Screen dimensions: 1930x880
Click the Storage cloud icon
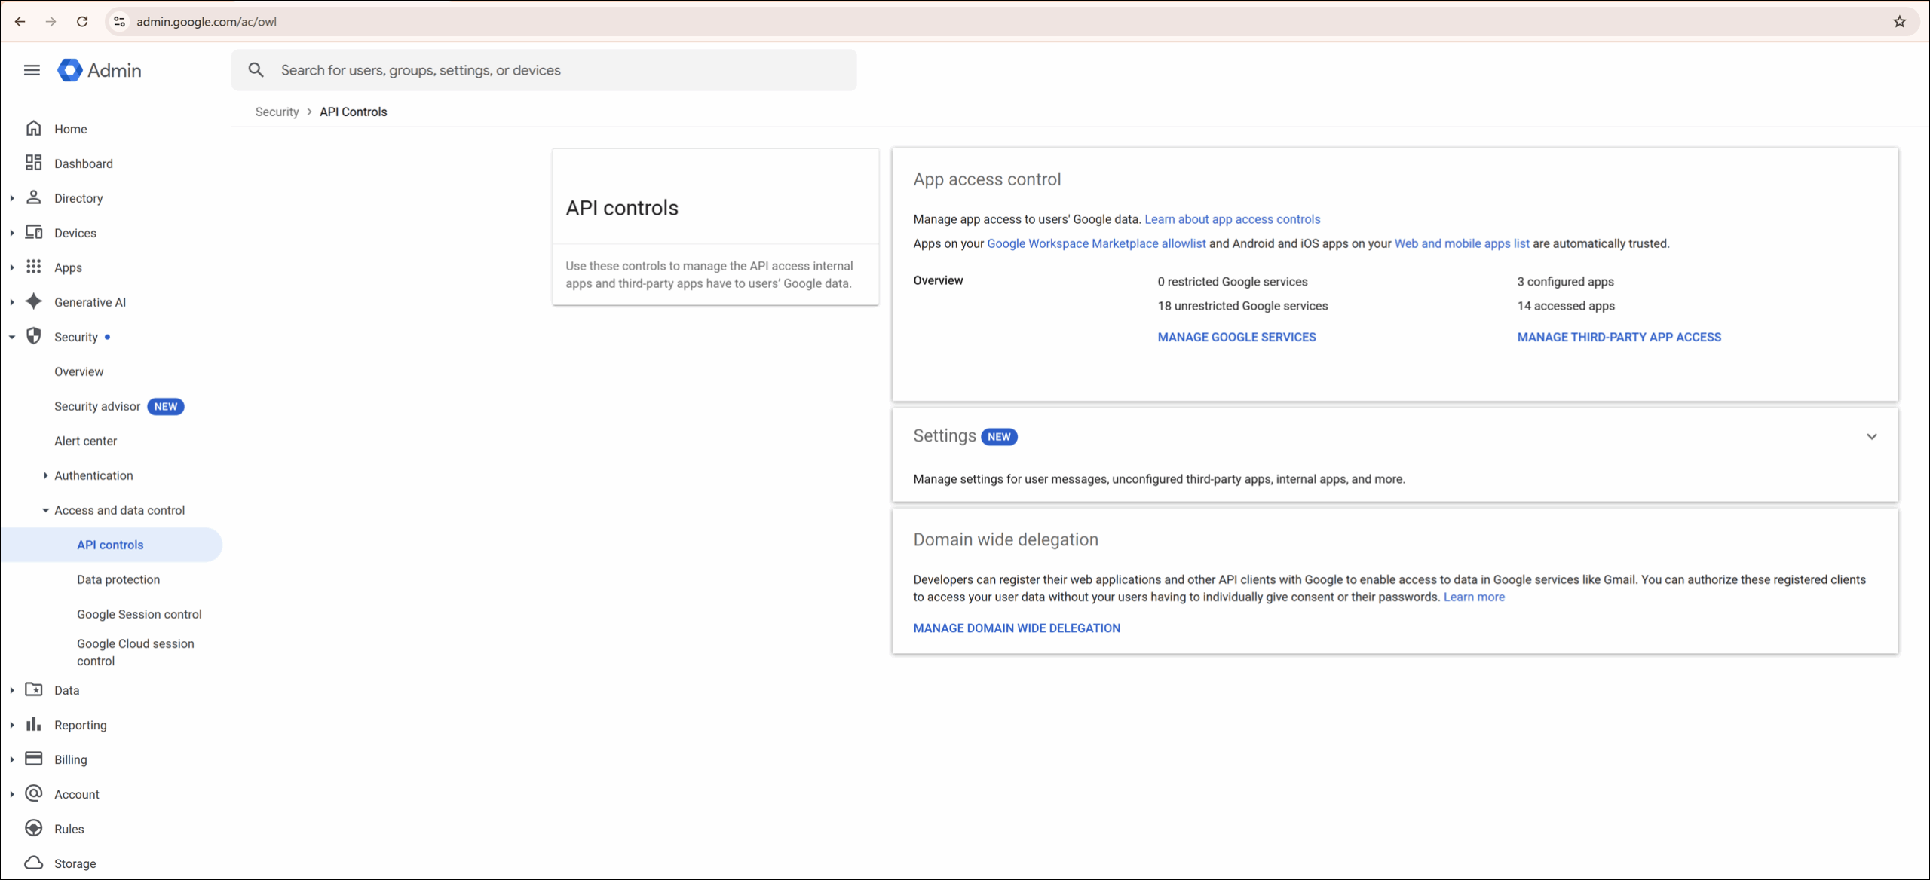click(x=34, y=863)
